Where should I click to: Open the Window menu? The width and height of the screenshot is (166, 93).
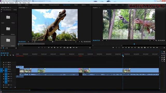24,3
